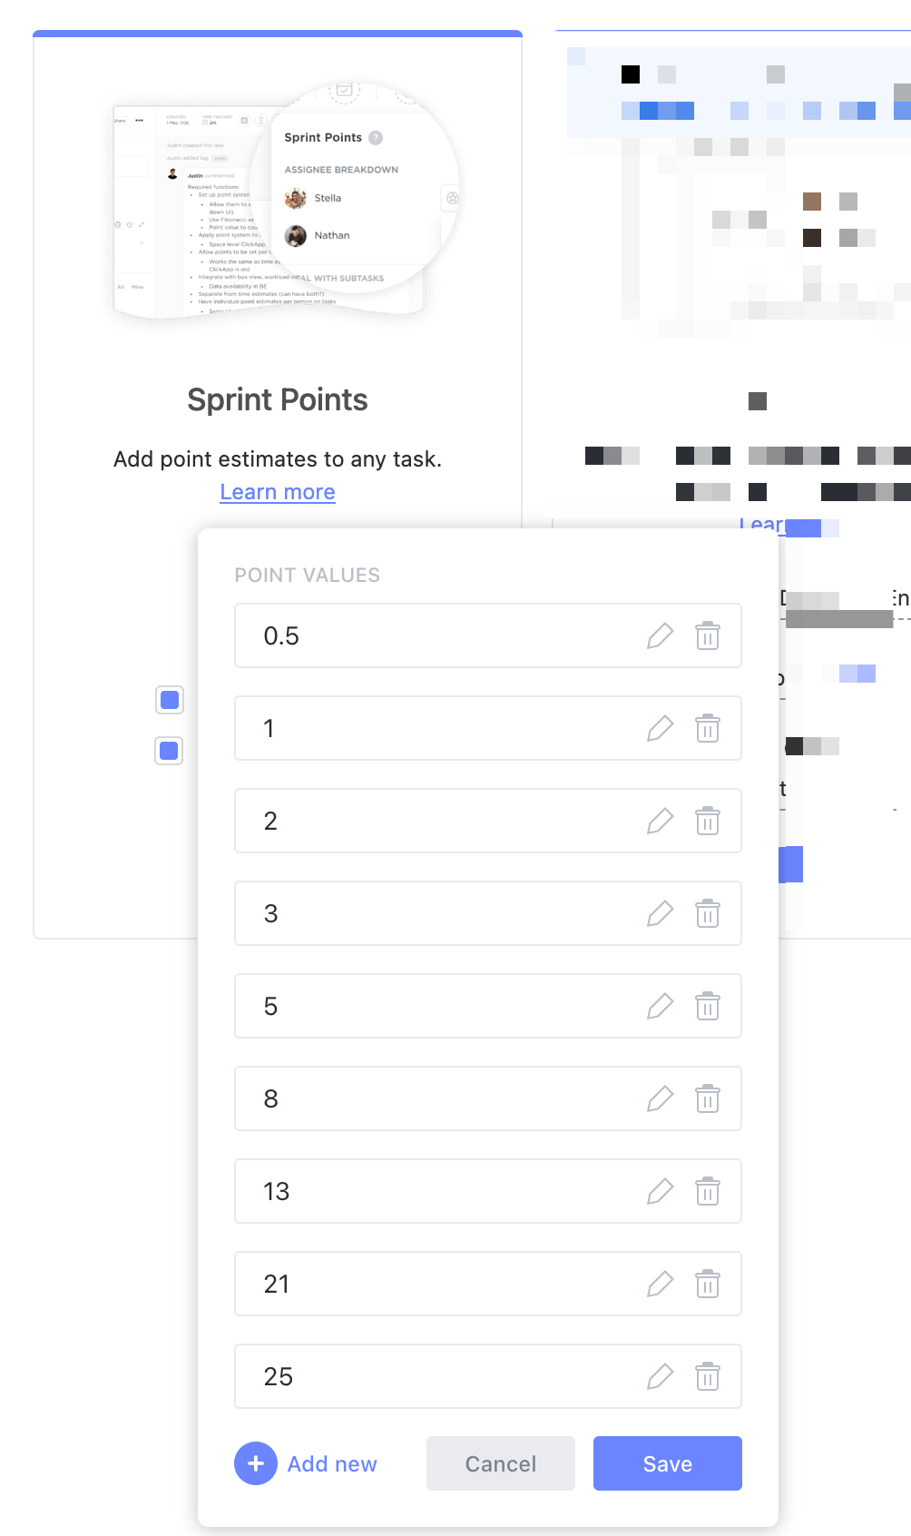Click the question mark beside Sprint Points
Viewport: 911px width, 1536px height.
[x=376, y=137]
